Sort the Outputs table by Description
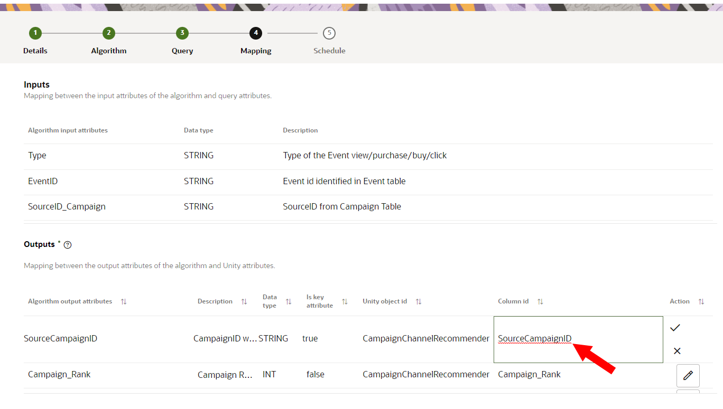The image size is (723, 409). (244, 301)
